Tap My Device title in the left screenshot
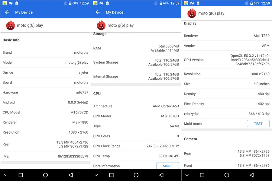 tap(24, 12)
